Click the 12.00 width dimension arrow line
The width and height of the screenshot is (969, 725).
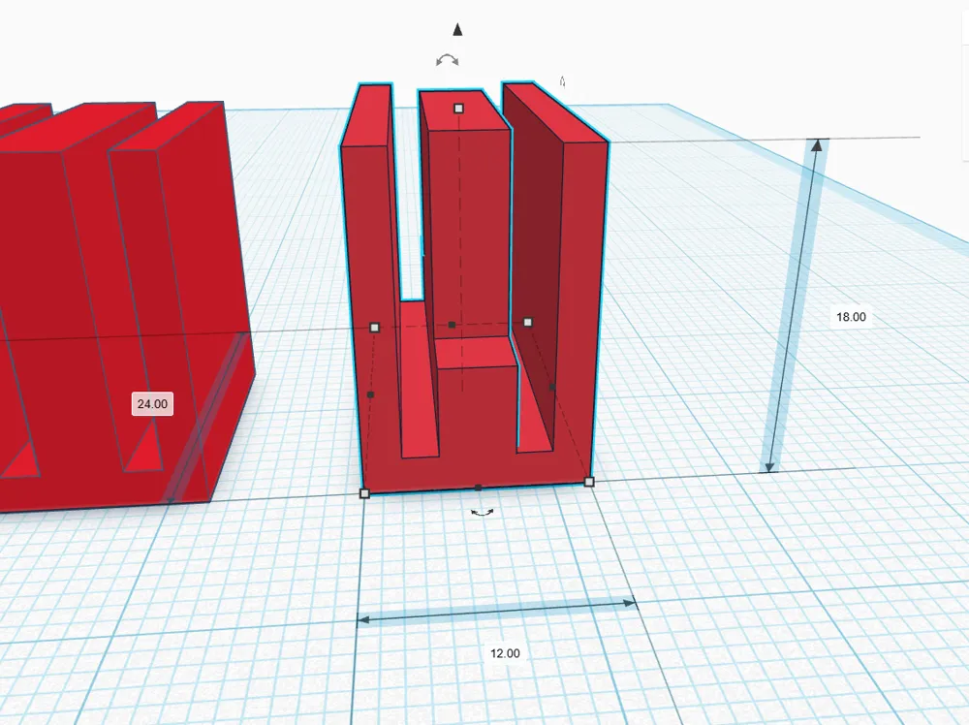496,612
